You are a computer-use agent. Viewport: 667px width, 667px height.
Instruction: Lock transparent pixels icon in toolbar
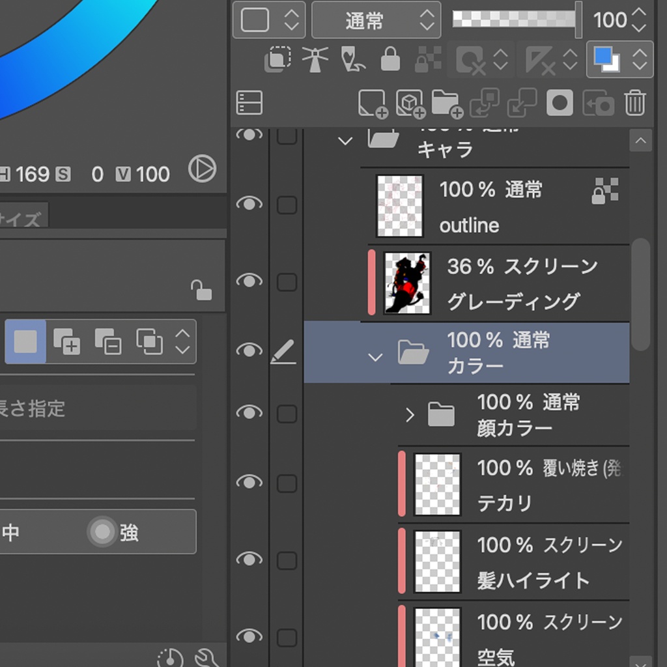point(428,59)
